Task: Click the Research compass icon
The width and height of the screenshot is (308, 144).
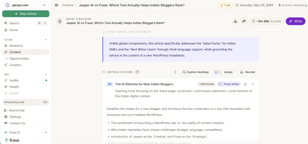Action: pos(6,46)
